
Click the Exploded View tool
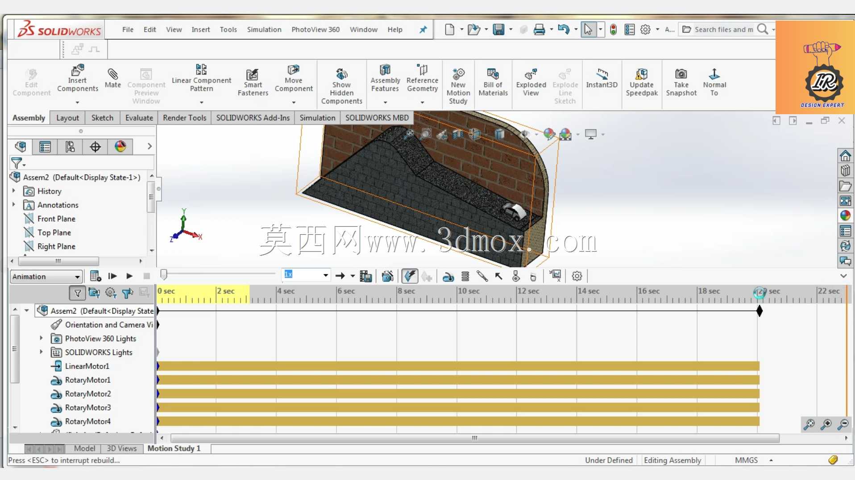[531, 83]
